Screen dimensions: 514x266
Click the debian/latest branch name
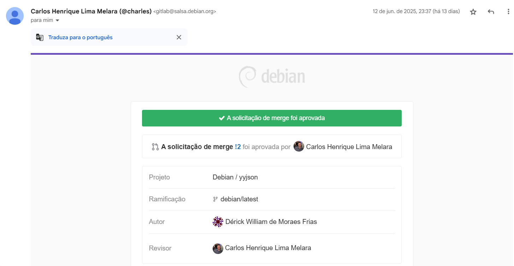click(239, 199)
